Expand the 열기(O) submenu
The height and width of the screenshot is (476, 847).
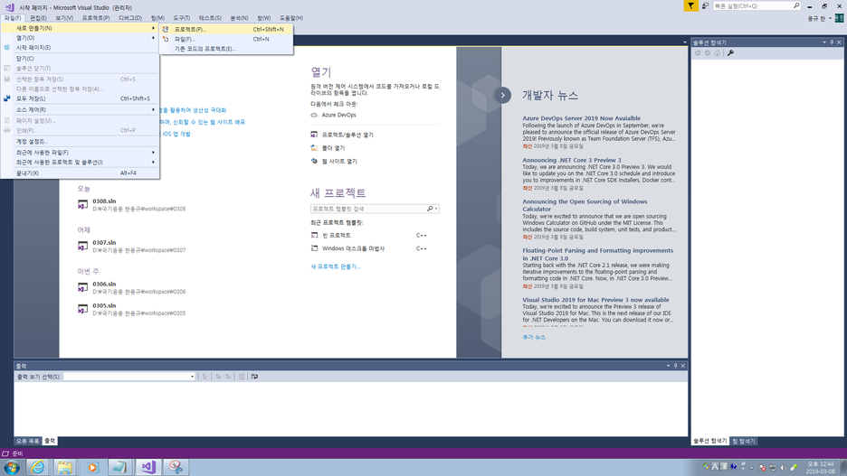pyautogui.click(x=80, y=38)
